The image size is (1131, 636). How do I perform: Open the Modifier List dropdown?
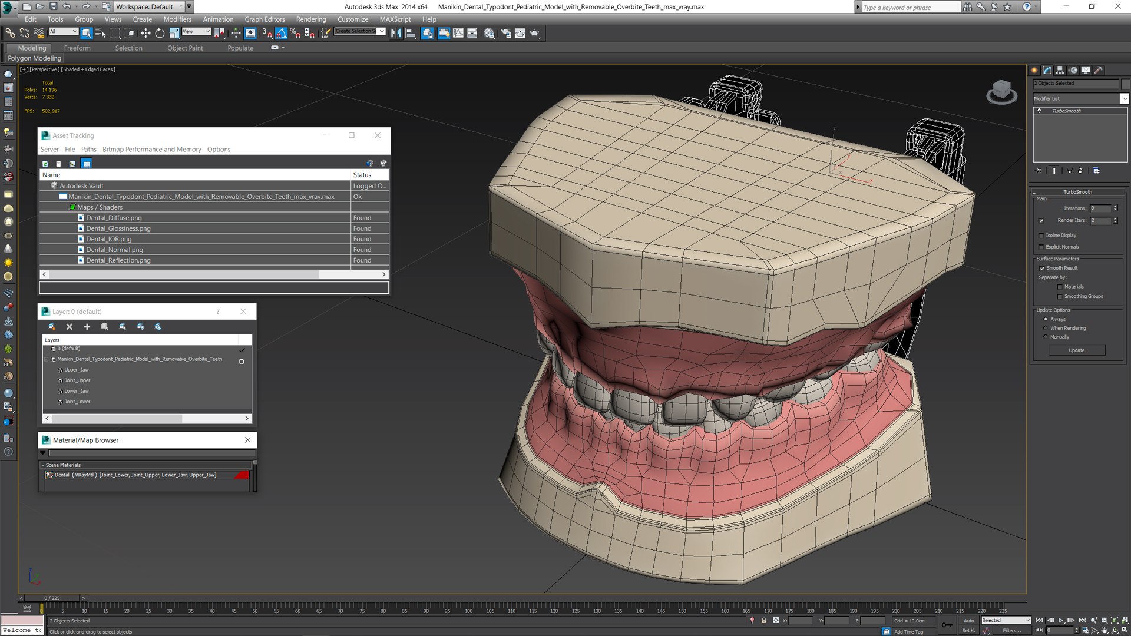(x=1124, y=99)
